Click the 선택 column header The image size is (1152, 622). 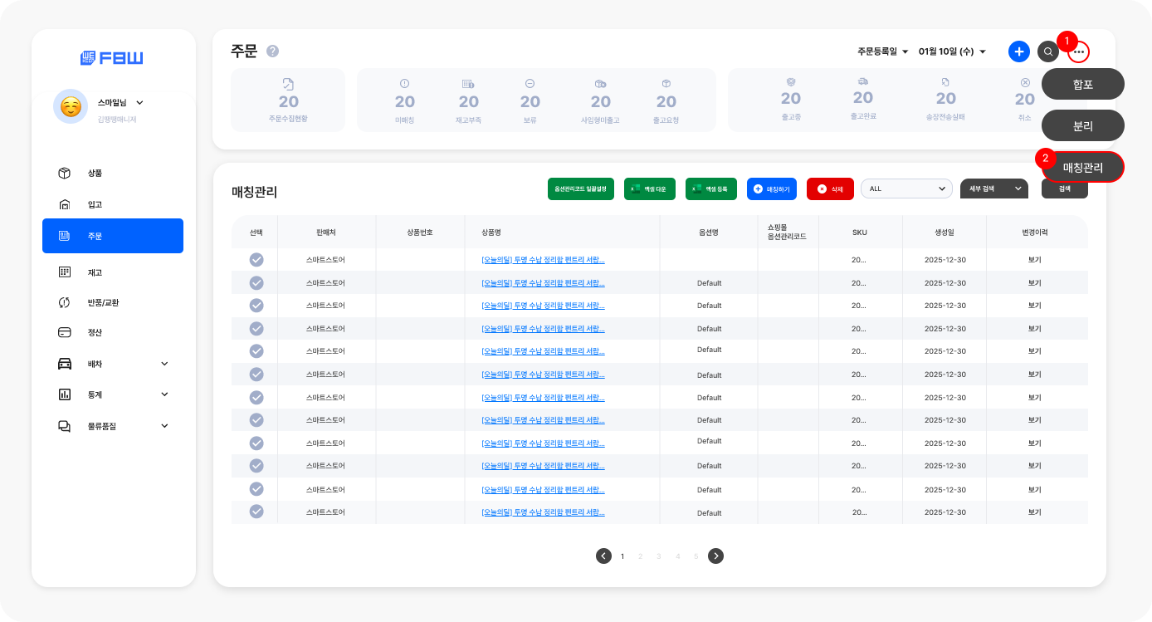pyautogui.click(x=256, y=233)
